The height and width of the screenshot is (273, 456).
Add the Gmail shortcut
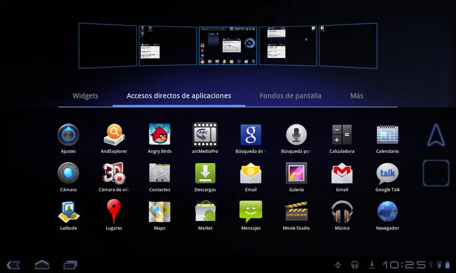point(341,173)
